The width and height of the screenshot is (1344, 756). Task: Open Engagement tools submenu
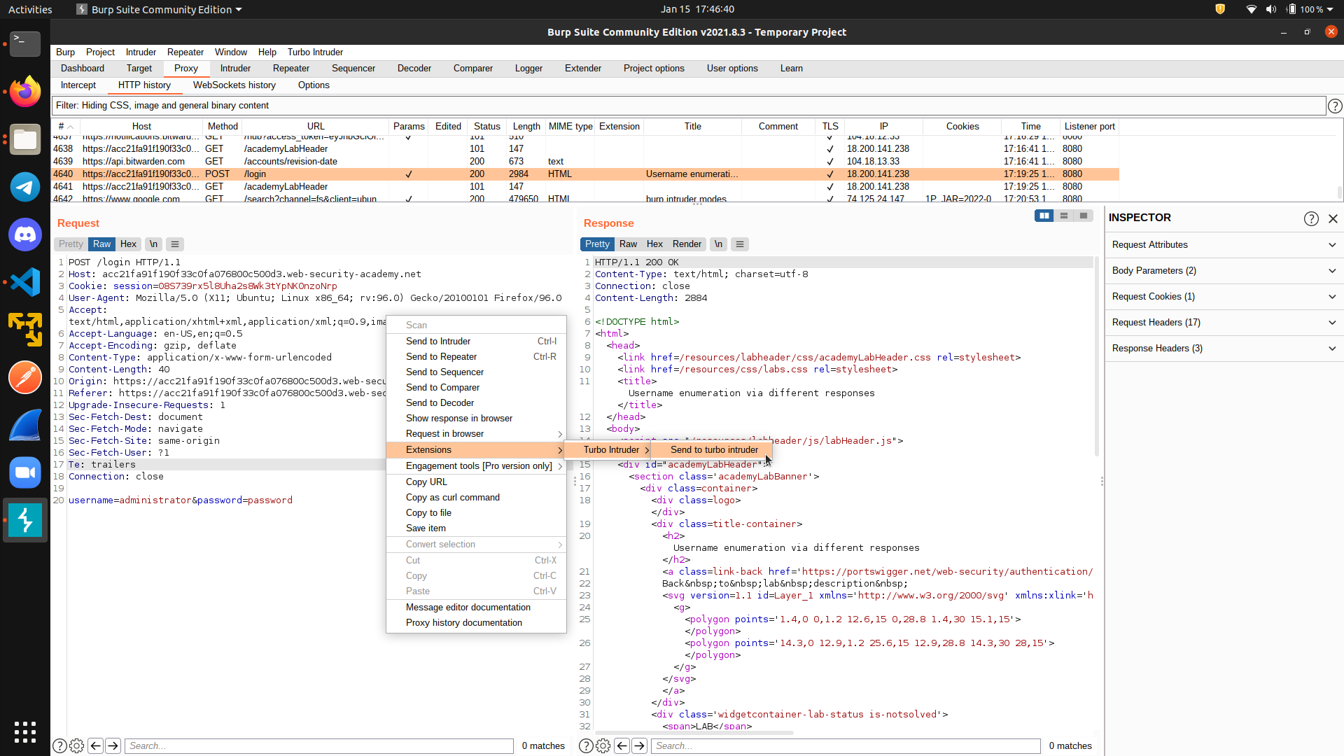tap(476, 466)
